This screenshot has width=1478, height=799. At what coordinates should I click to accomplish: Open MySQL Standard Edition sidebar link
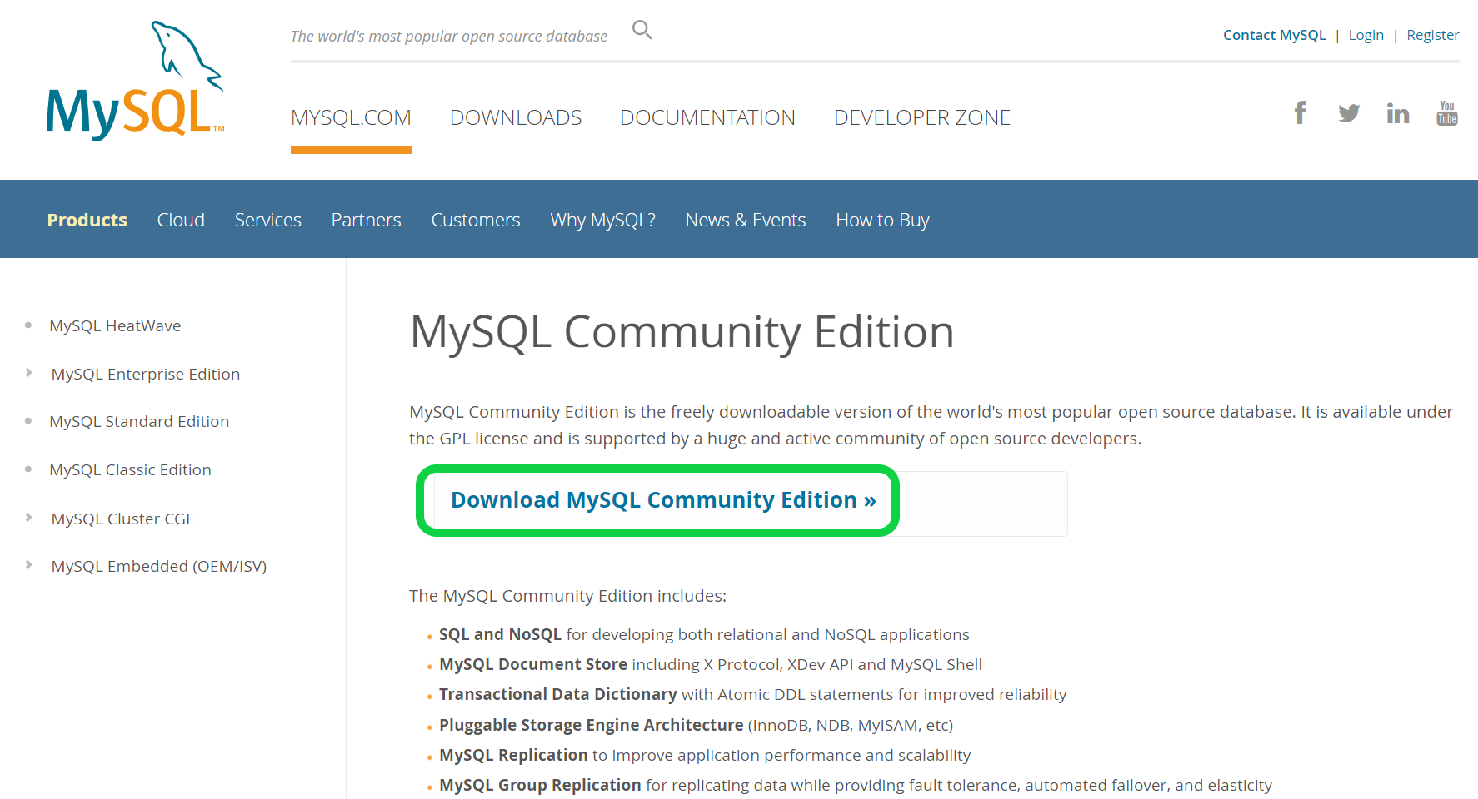139,422
